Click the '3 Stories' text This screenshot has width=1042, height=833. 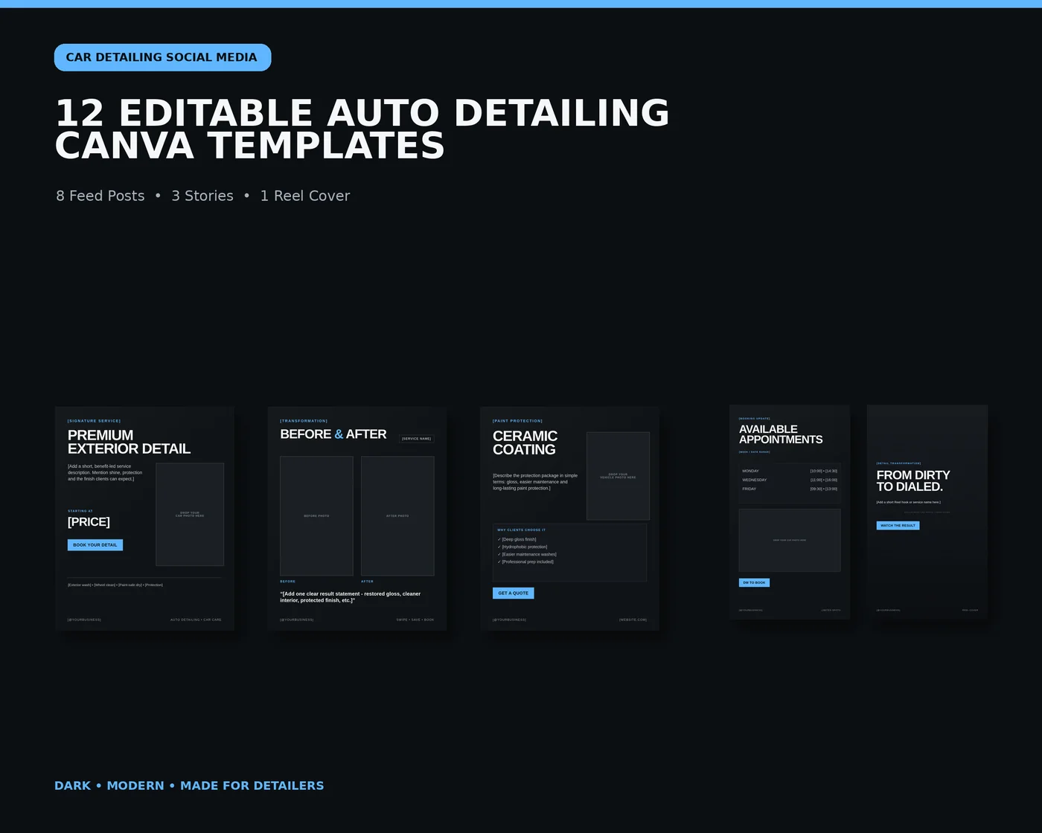coord(202,196)
